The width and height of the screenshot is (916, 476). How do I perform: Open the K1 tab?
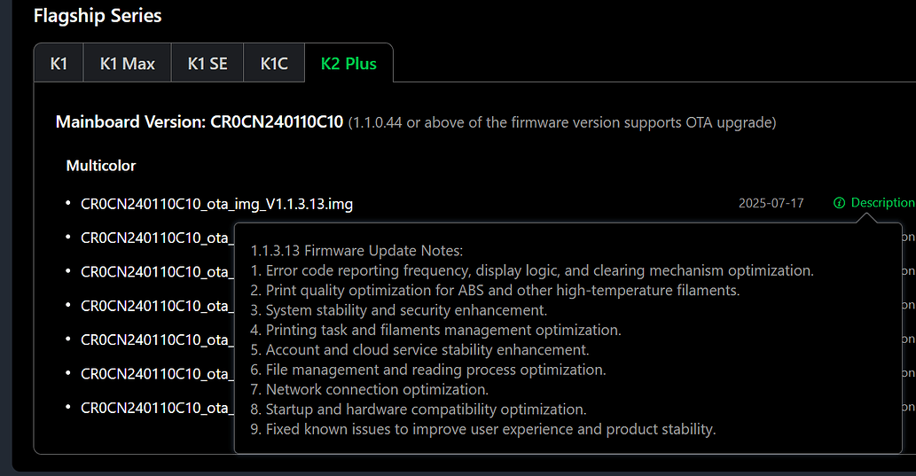point(59,64)
